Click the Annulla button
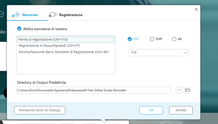The height and width of the screenshot is (124, 218). (181, 110)
